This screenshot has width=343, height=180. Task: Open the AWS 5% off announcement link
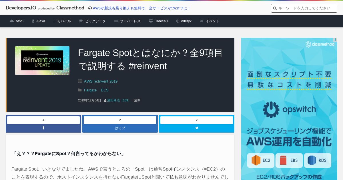coord(142,8)
